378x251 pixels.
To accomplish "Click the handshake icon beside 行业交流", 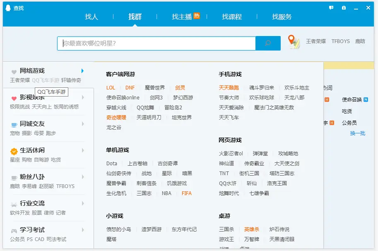I will pyautogui.click(x=14, y=204).
